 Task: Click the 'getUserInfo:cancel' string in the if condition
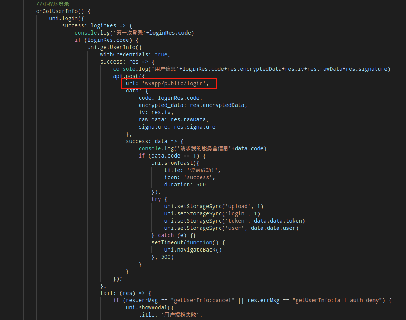pyautogui.click(x=202, y=300)
